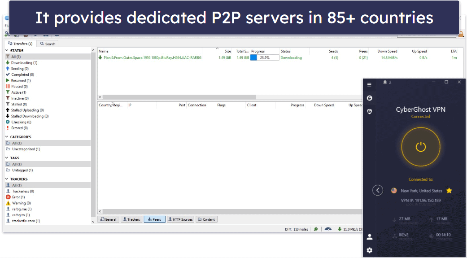
Task: Open the HTTP Sources tab
Action: pyautogui.click(x=180, y=219)
